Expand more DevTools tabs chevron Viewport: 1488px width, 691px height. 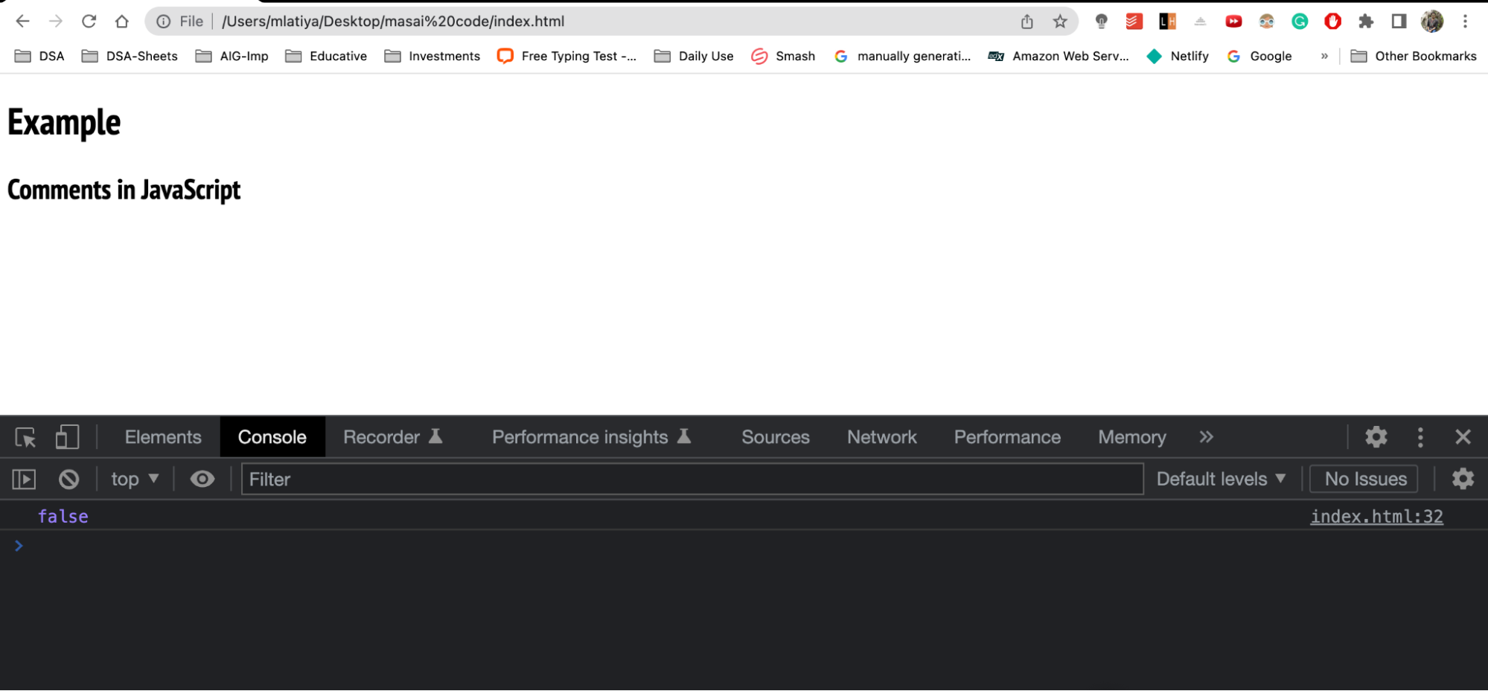coord(1206,437)
